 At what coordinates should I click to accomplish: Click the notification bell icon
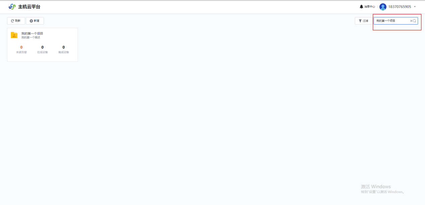361,7
